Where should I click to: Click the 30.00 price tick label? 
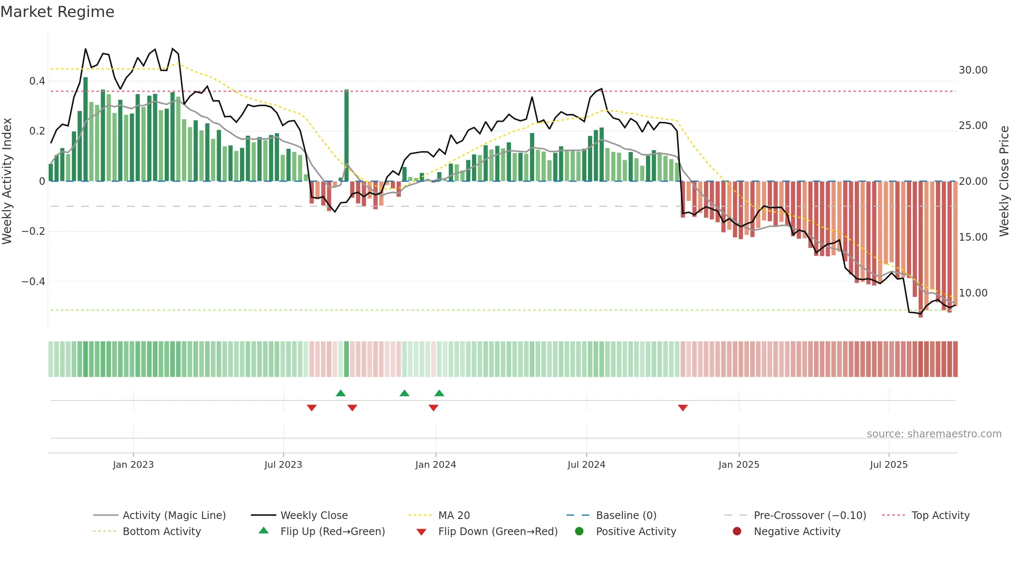tap(973, 70)
